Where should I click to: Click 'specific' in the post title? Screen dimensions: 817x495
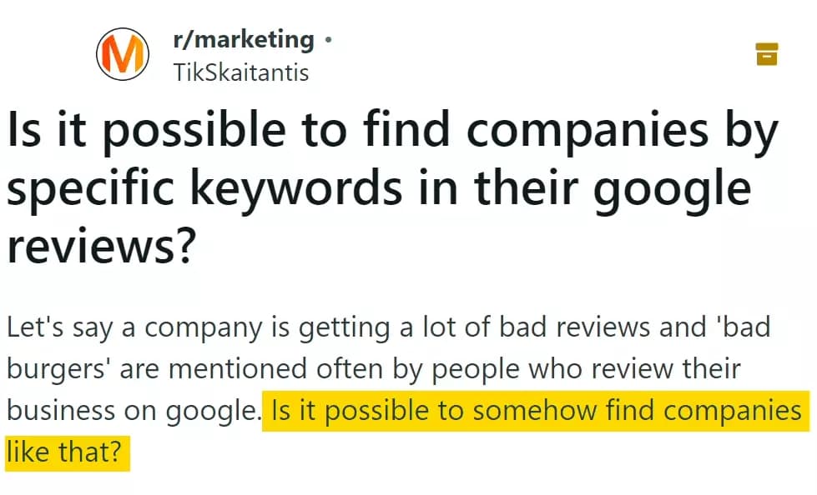(x=93, y=190)
